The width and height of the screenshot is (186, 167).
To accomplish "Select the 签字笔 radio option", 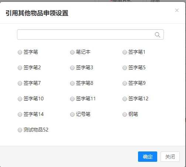I will [20, 52].
